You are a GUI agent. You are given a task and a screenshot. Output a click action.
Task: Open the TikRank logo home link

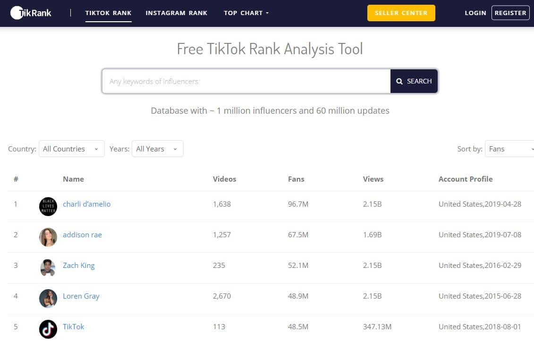(31, 13)
